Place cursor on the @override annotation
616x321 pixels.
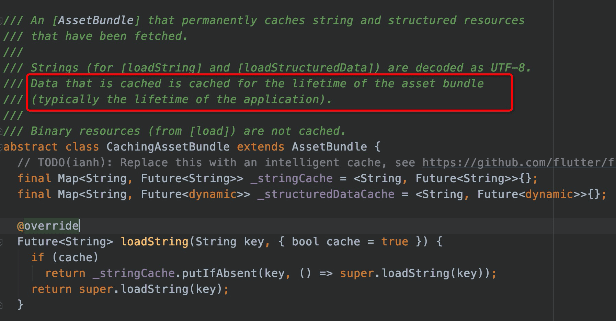(48, 226)
